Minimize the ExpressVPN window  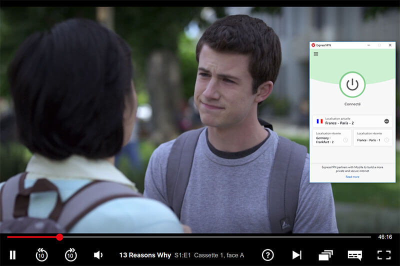(x=368, y=45)
